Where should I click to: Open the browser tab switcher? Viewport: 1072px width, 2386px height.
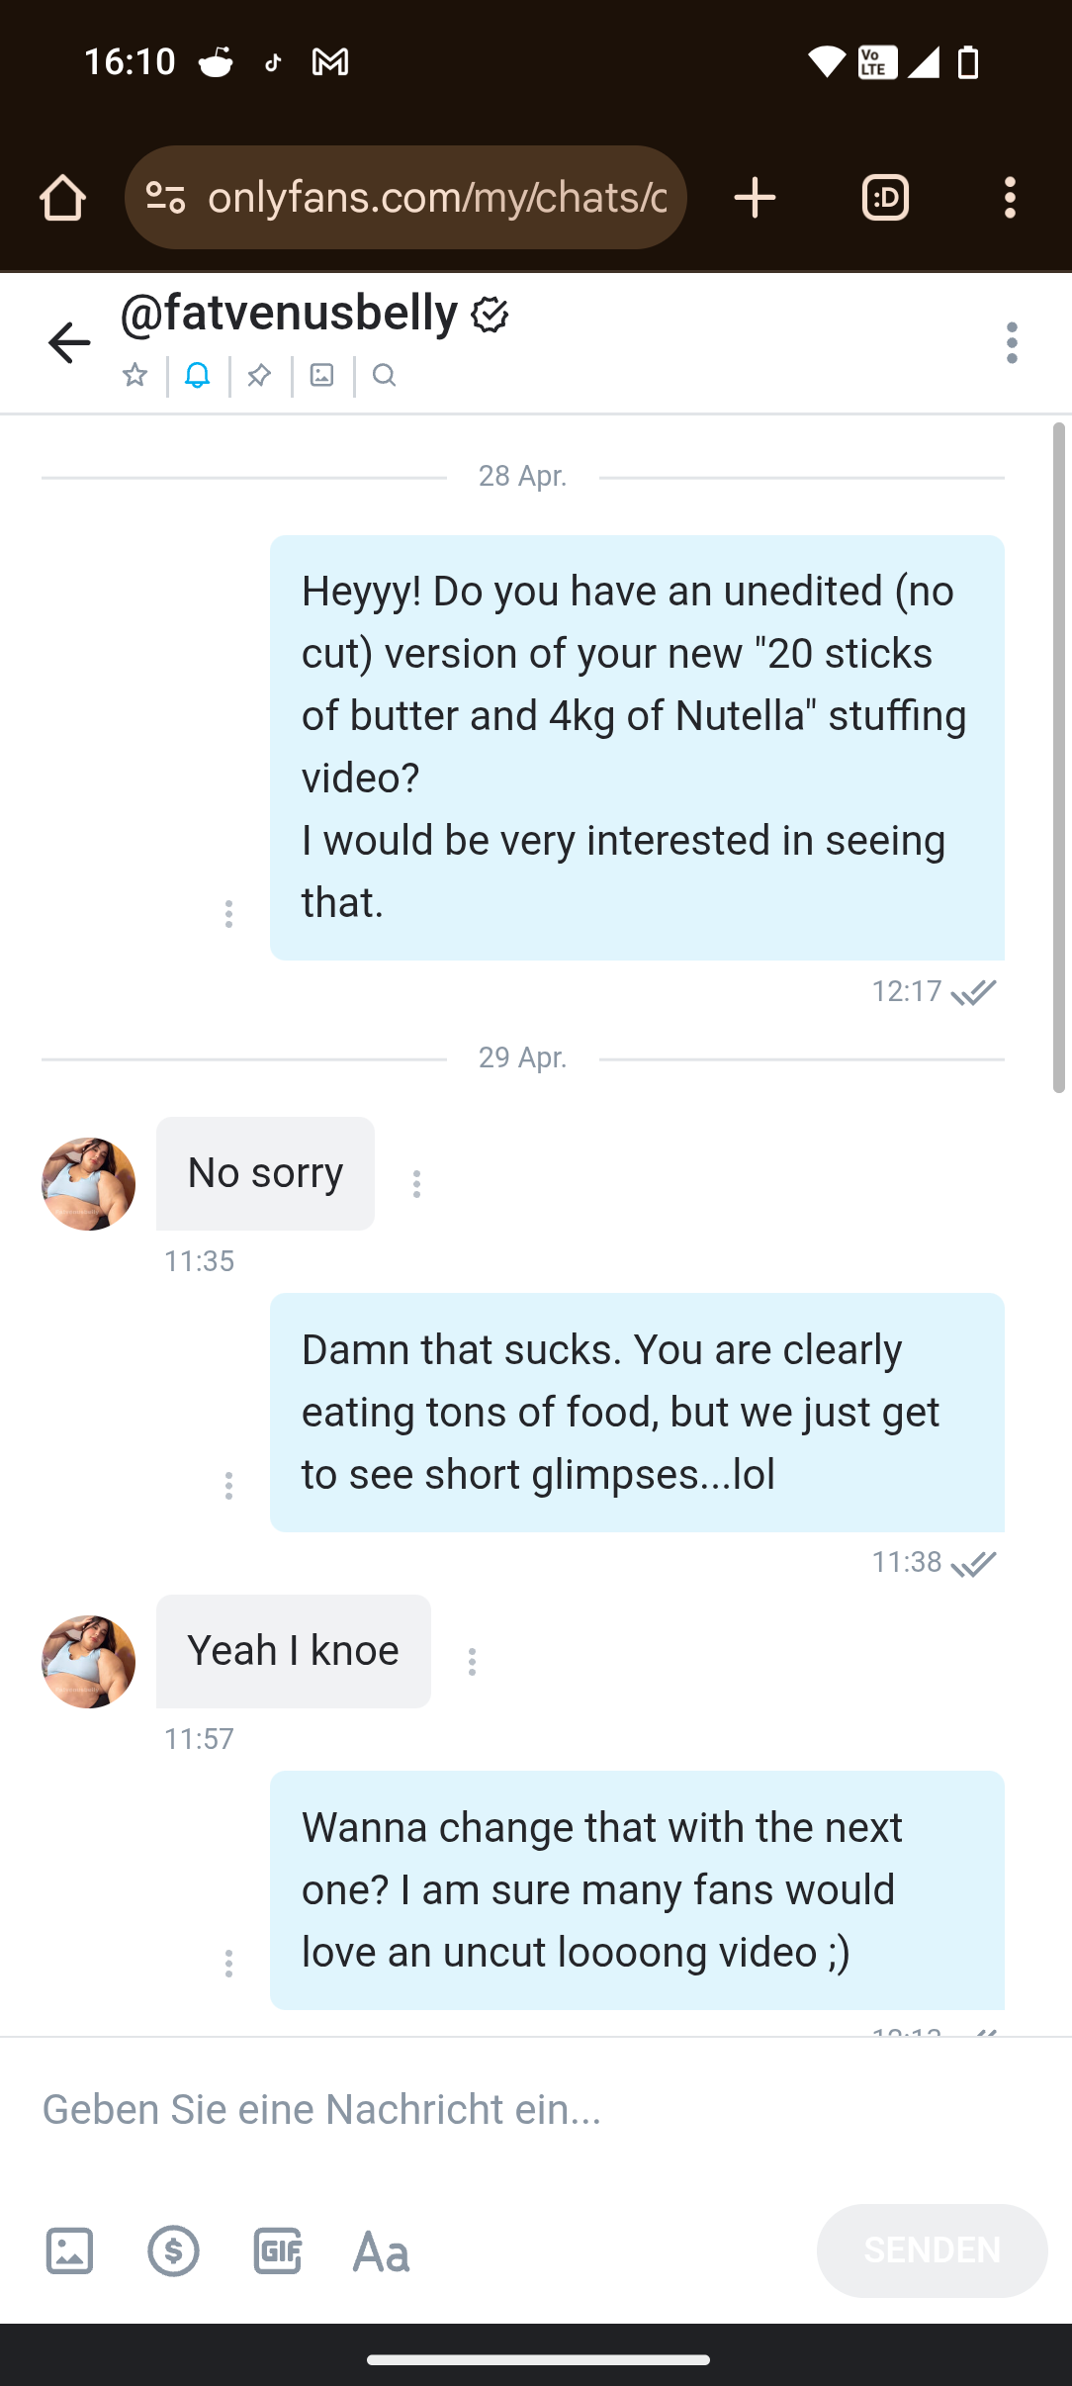pos(885,198)
